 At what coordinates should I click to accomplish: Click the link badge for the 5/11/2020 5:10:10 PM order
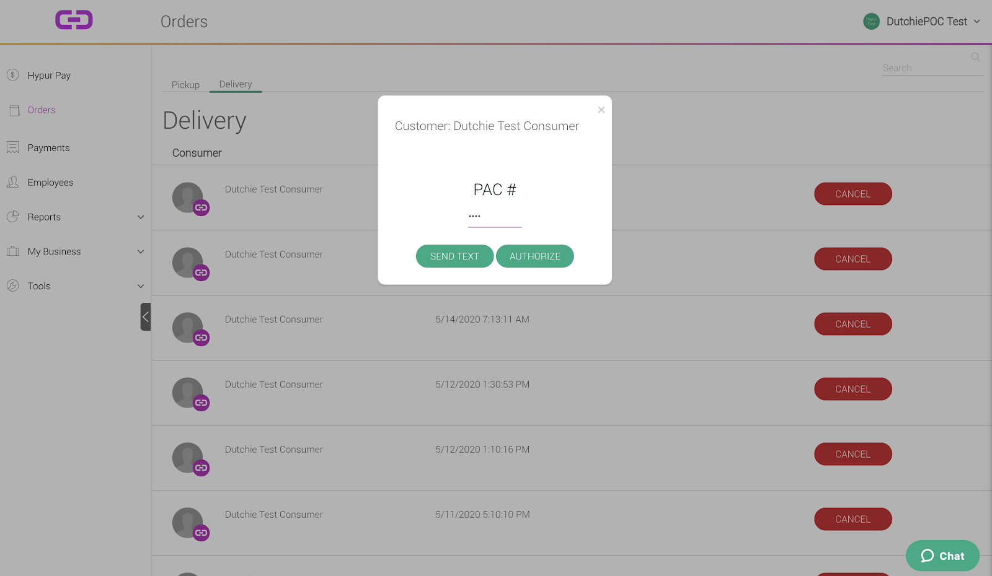point(201,533)
